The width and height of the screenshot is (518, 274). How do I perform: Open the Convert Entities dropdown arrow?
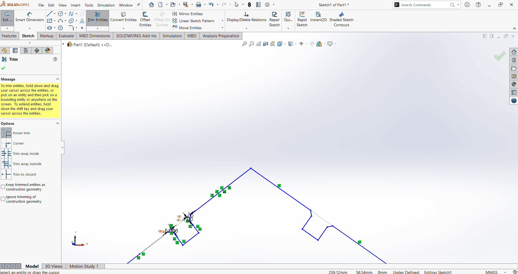tap(123, 28)
